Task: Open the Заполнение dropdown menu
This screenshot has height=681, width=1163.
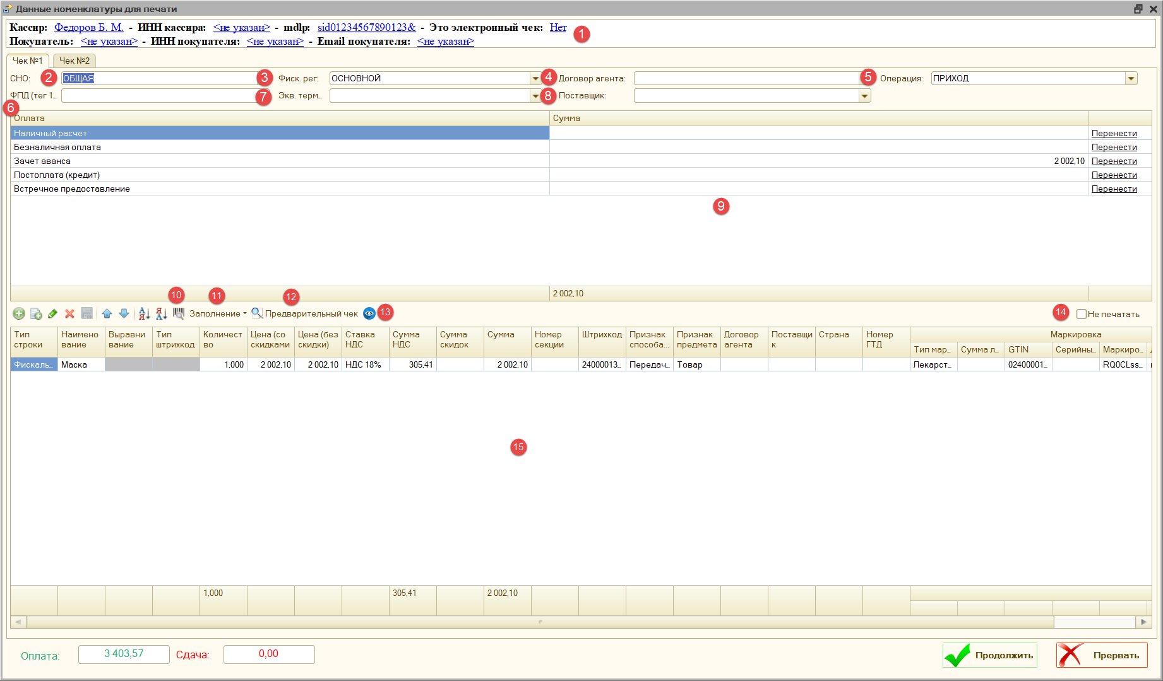Action: [x=218, y=313]
